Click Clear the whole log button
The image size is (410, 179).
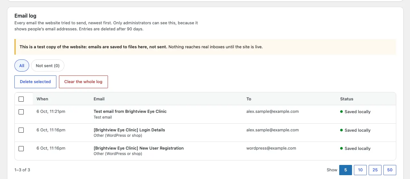click(83, 82)
